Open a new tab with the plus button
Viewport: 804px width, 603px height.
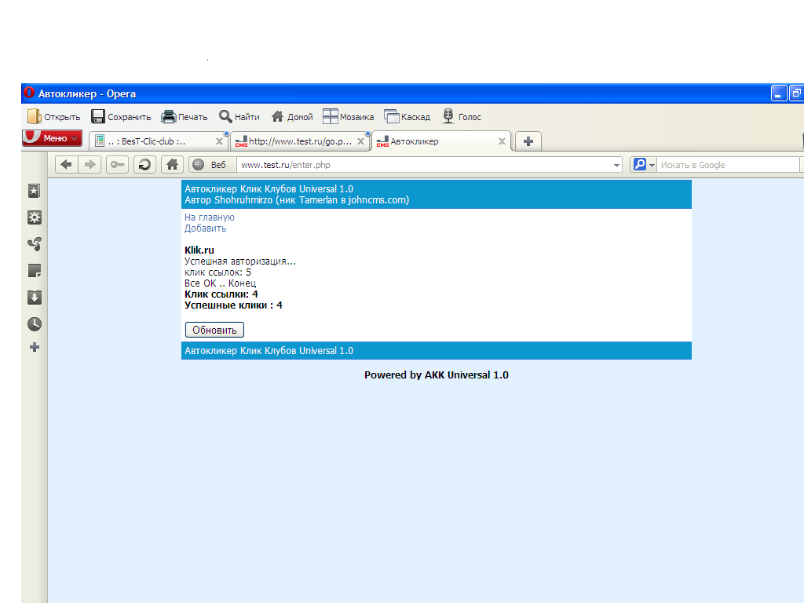(528, 141)
